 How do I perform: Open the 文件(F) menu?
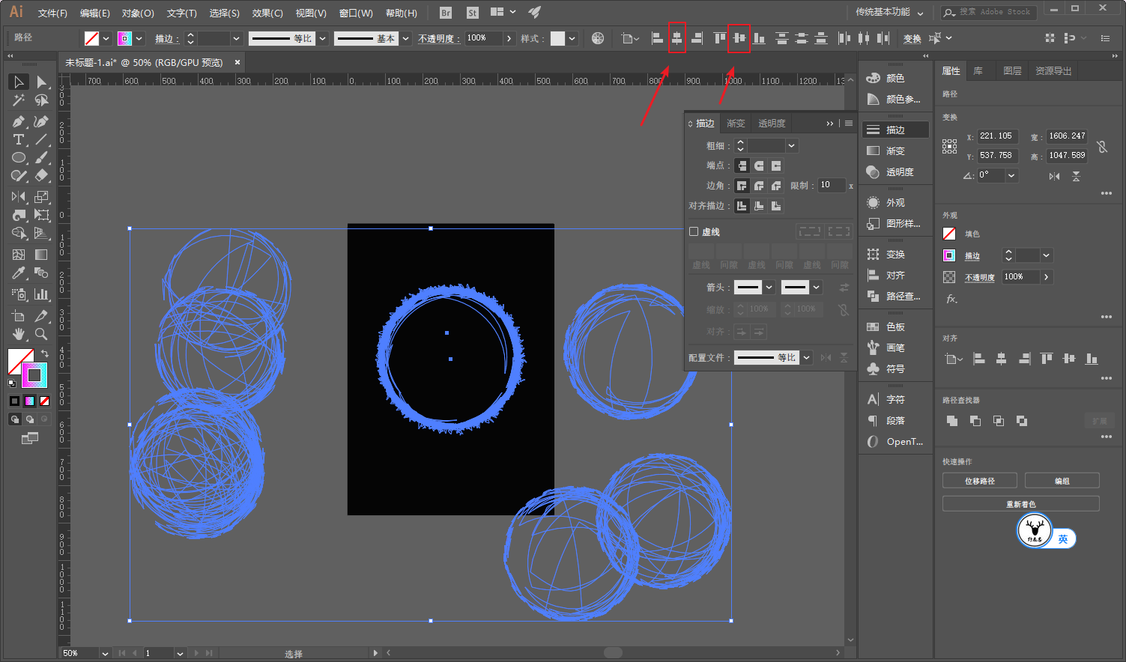52,13
